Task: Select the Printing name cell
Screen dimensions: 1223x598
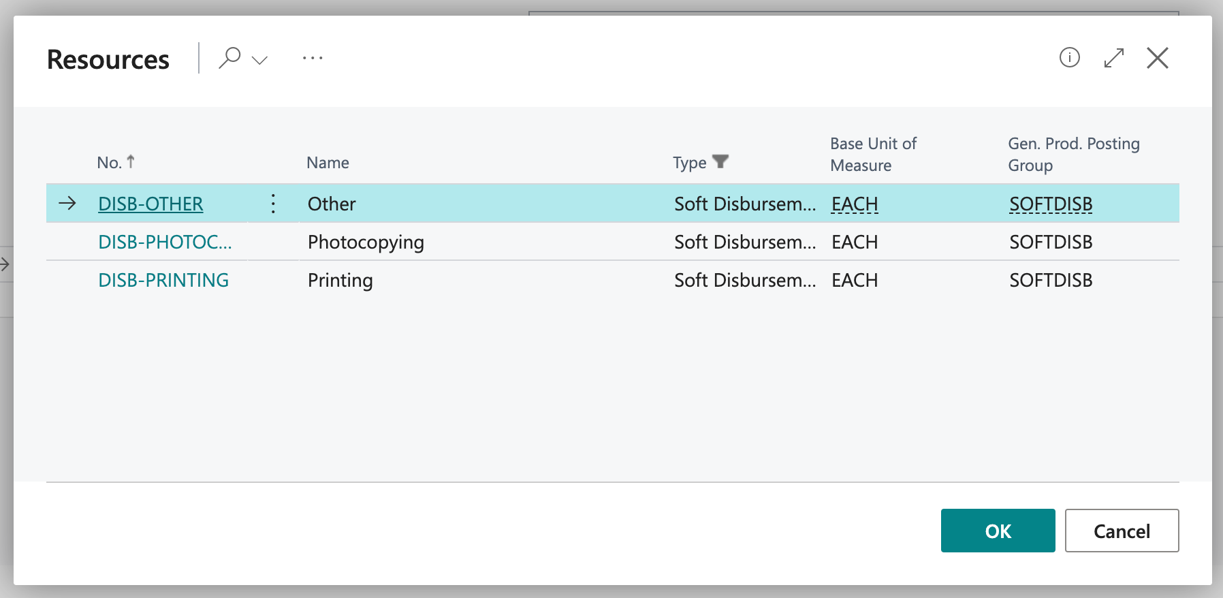Action: click(x=340, y=280)
